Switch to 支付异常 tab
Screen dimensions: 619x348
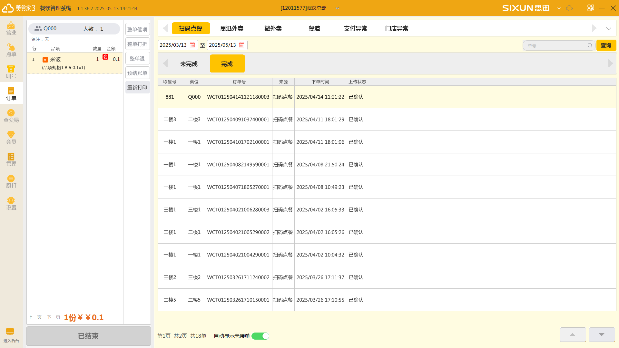point(356,28)
